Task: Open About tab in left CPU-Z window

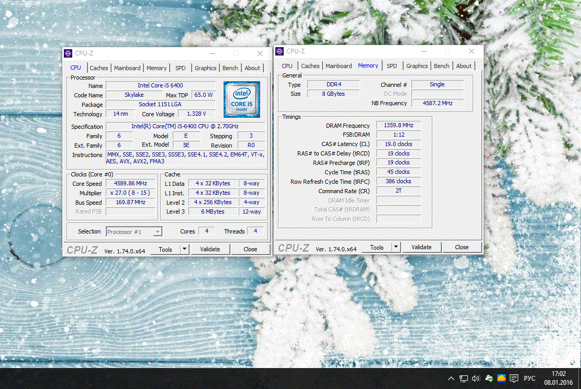Action: pos(252,68)
